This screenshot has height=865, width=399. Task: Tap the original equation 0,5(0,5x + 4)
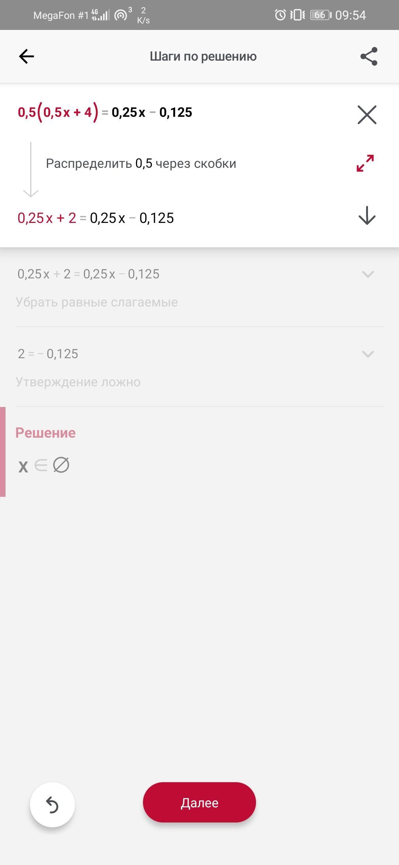click(x=58, y=112)
